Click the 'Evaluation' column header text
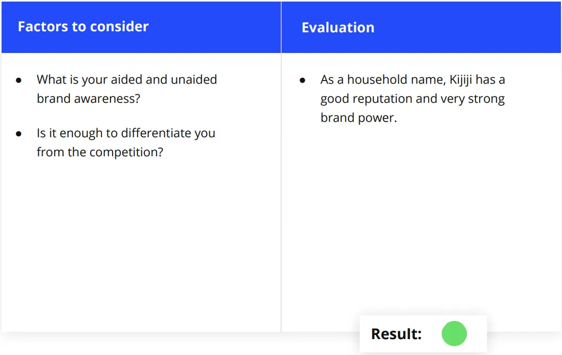The width and height of the screenshot is (562, 355). tap(338, 28)
